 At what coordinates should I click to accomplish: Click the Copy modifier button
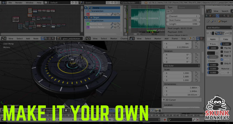[225, 39]
